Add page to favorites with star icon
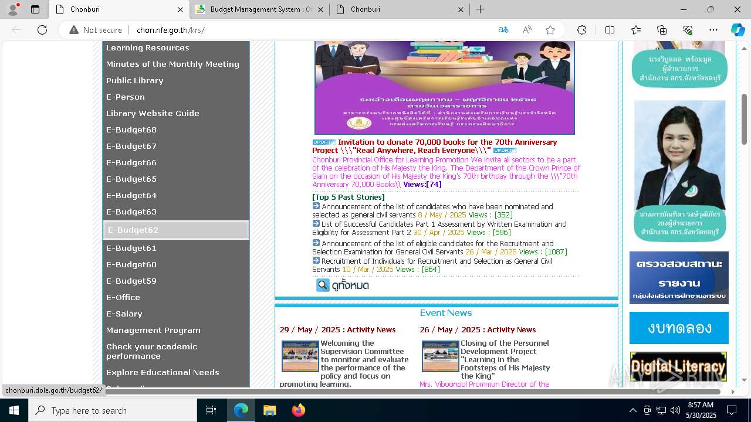The height and width of the screenshot is (422, 751). coord(550,30)
